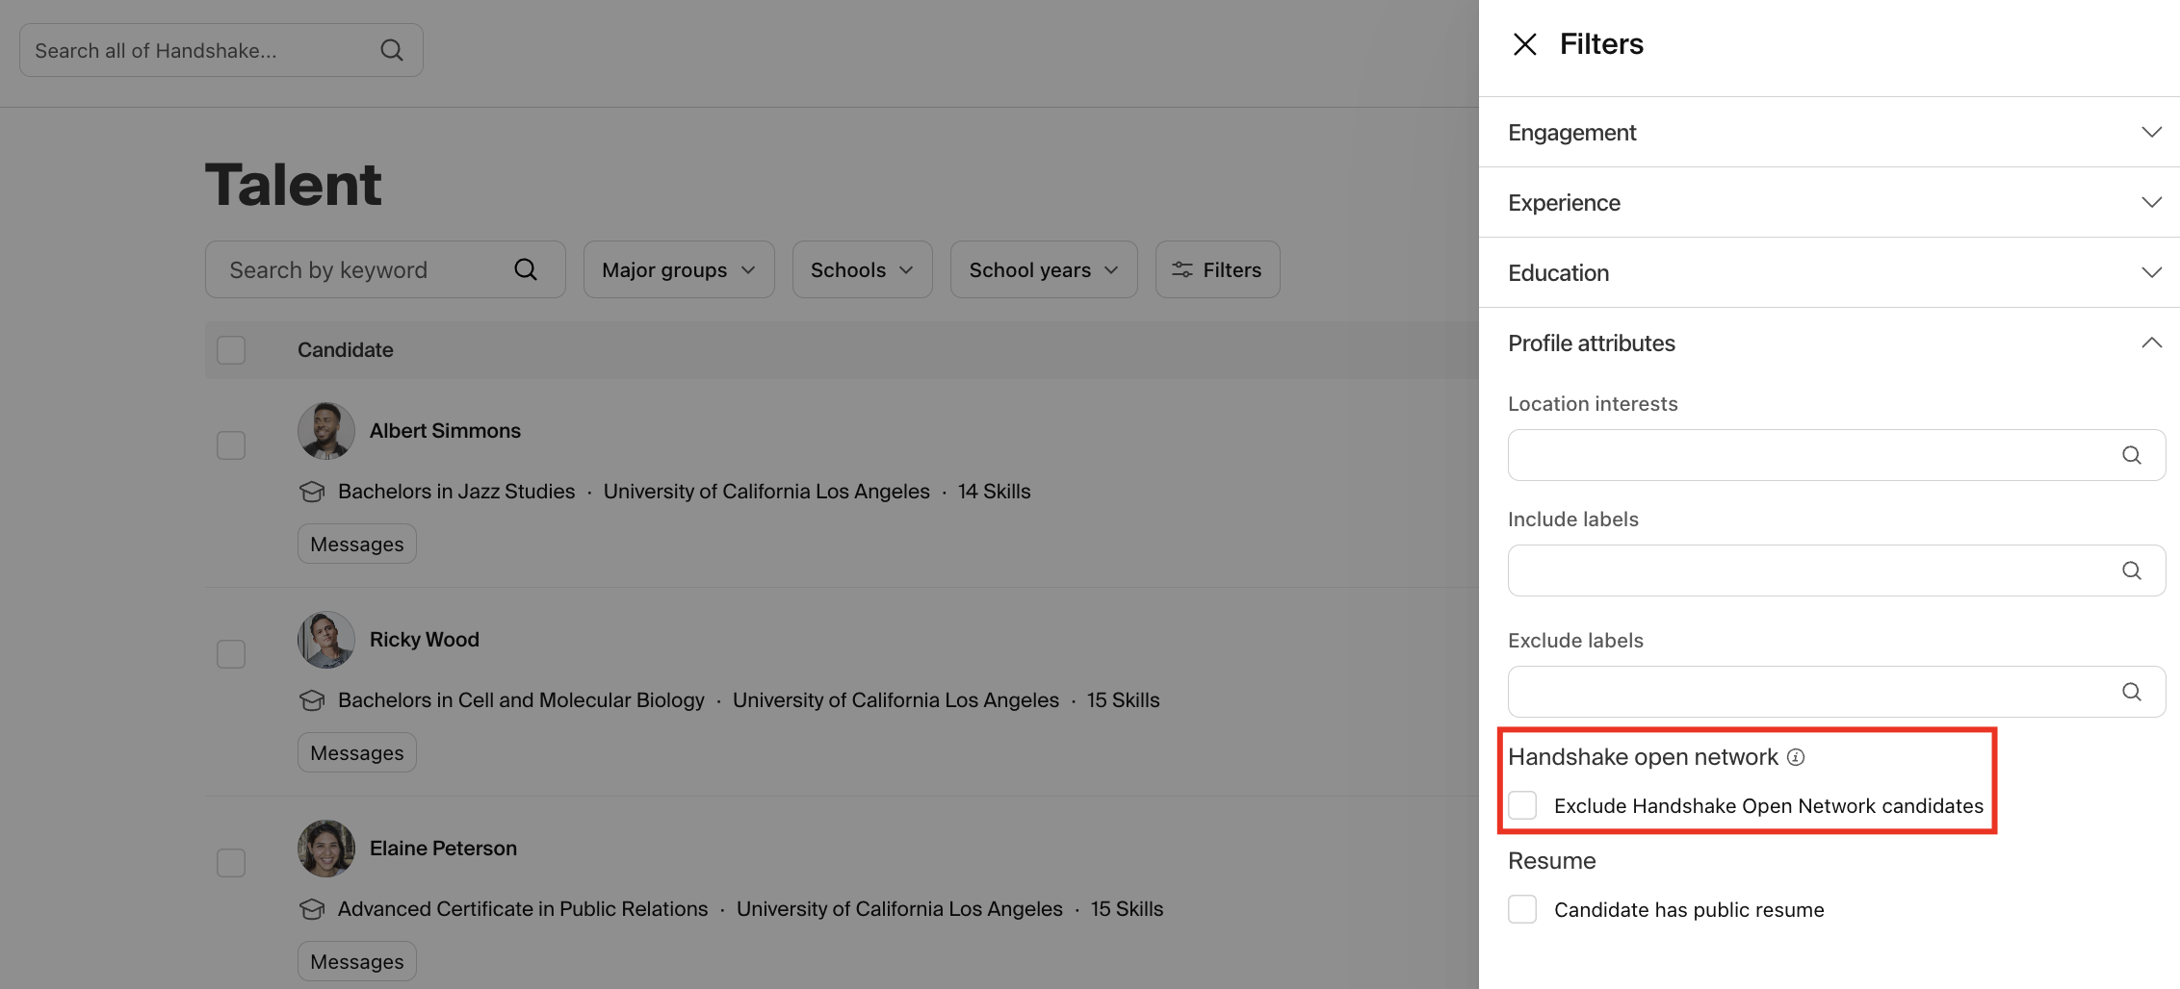Image resolution: width=2180 pixels, height=989 pixels.
Task: Check Candidate has public resume
Action: [x=1522, y=909]
